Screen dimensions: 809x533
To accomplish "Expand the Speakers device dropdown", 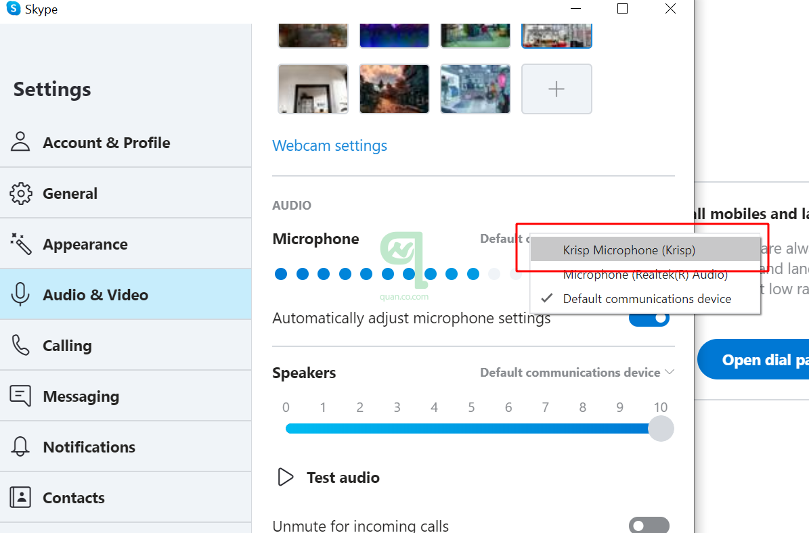I will click(x=577, y=372).
